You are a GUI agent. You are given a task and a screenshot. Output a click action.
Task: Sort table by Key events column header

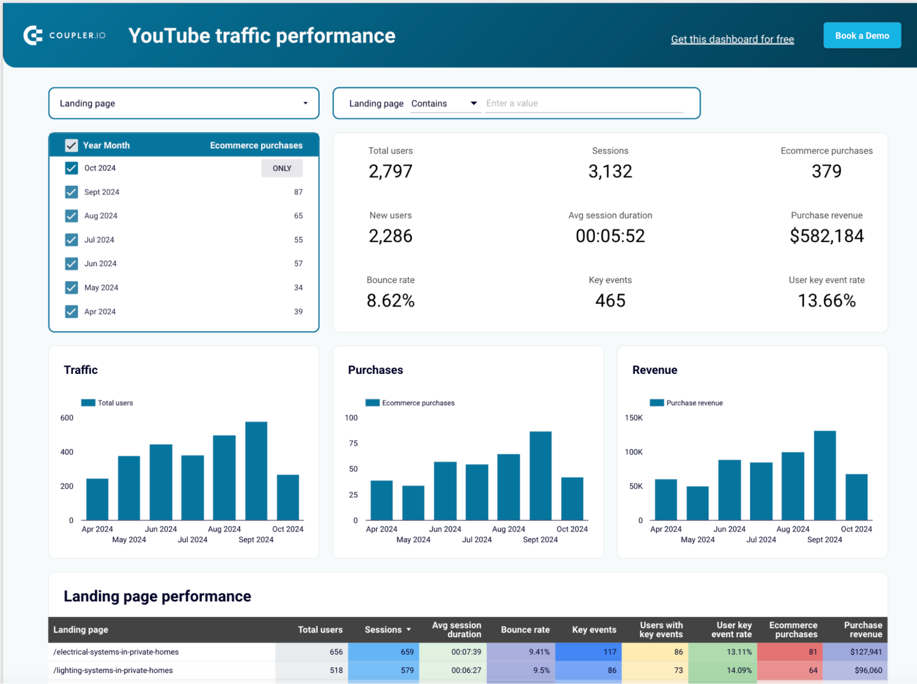(594, 629)
